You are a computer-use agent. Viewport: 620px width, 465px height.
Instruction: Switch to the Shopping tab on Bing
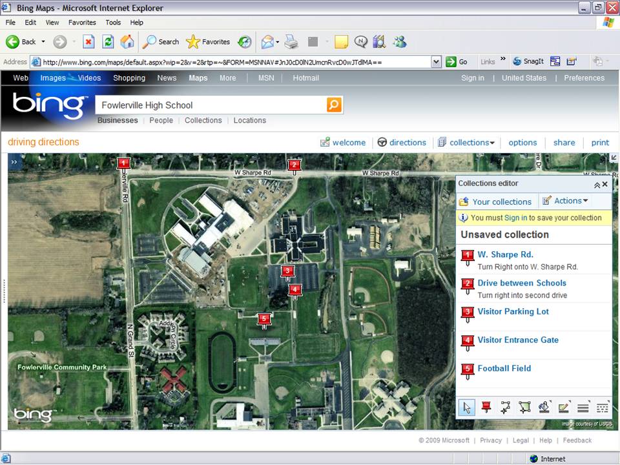tap(129, 78)
